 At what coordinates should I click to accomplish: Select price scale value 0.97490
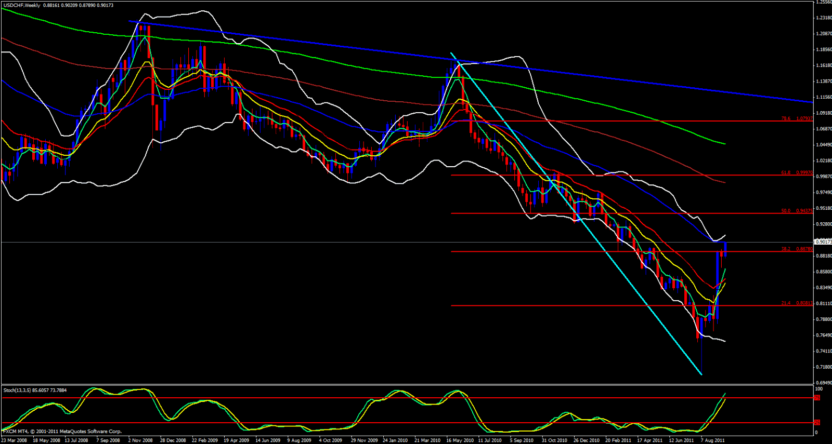pos(823,192)
